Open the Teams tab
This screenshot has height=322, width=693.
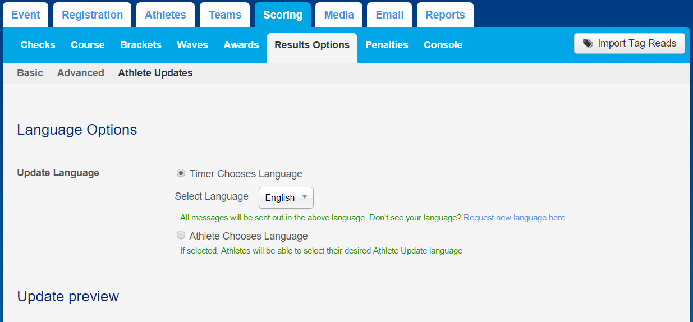tap(225, 15)
